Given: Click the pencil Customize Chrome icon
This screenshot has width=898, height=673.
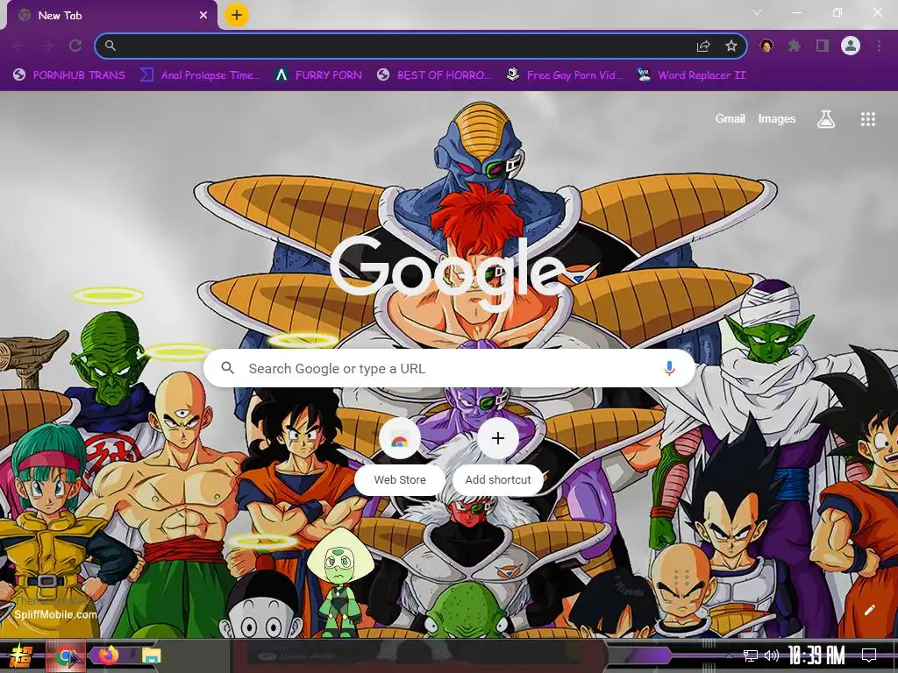Looking at the screenshot, I should coord(869,610).
